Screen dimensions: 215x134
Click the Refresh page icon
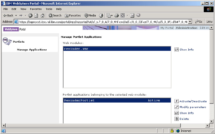coord(36,15)
